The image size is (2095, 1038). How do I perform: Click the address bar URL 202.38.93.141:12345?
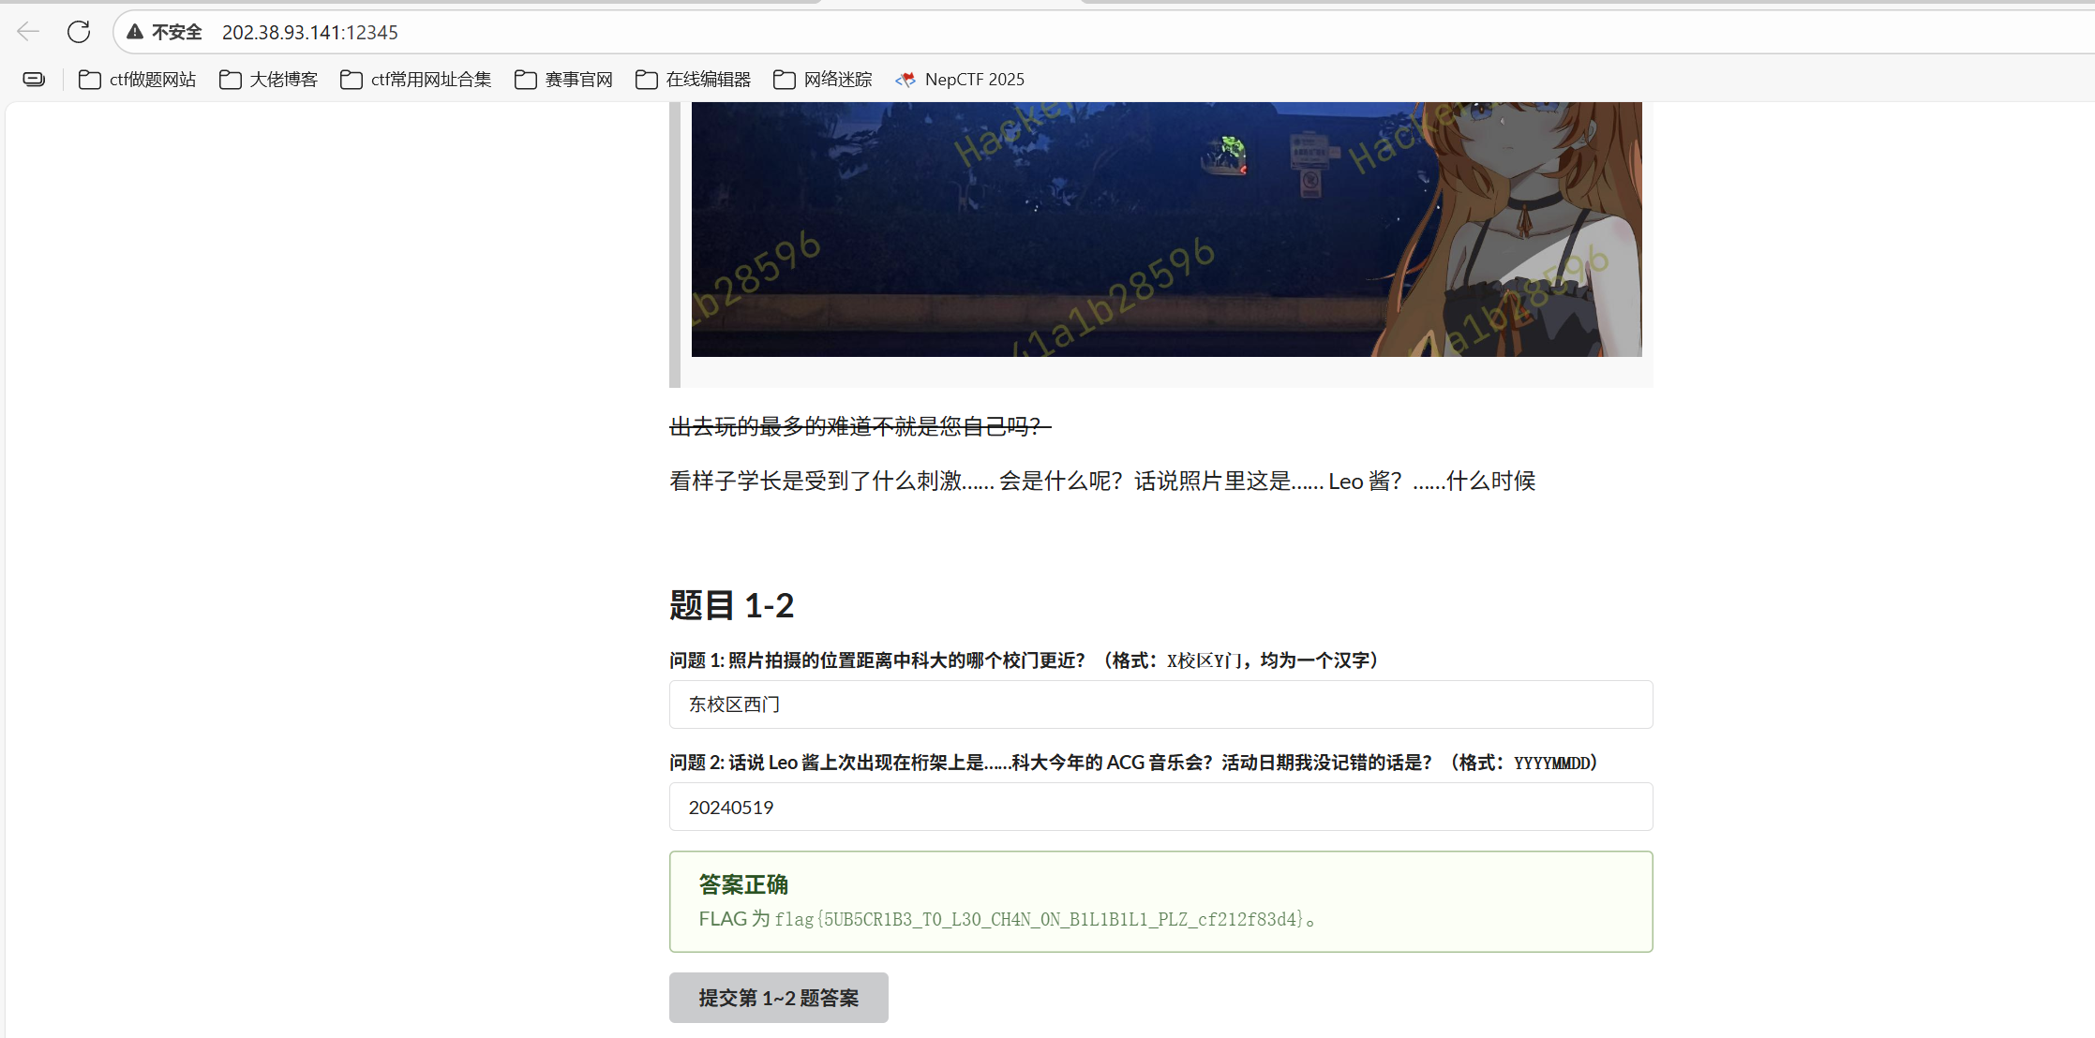(309, 32)
